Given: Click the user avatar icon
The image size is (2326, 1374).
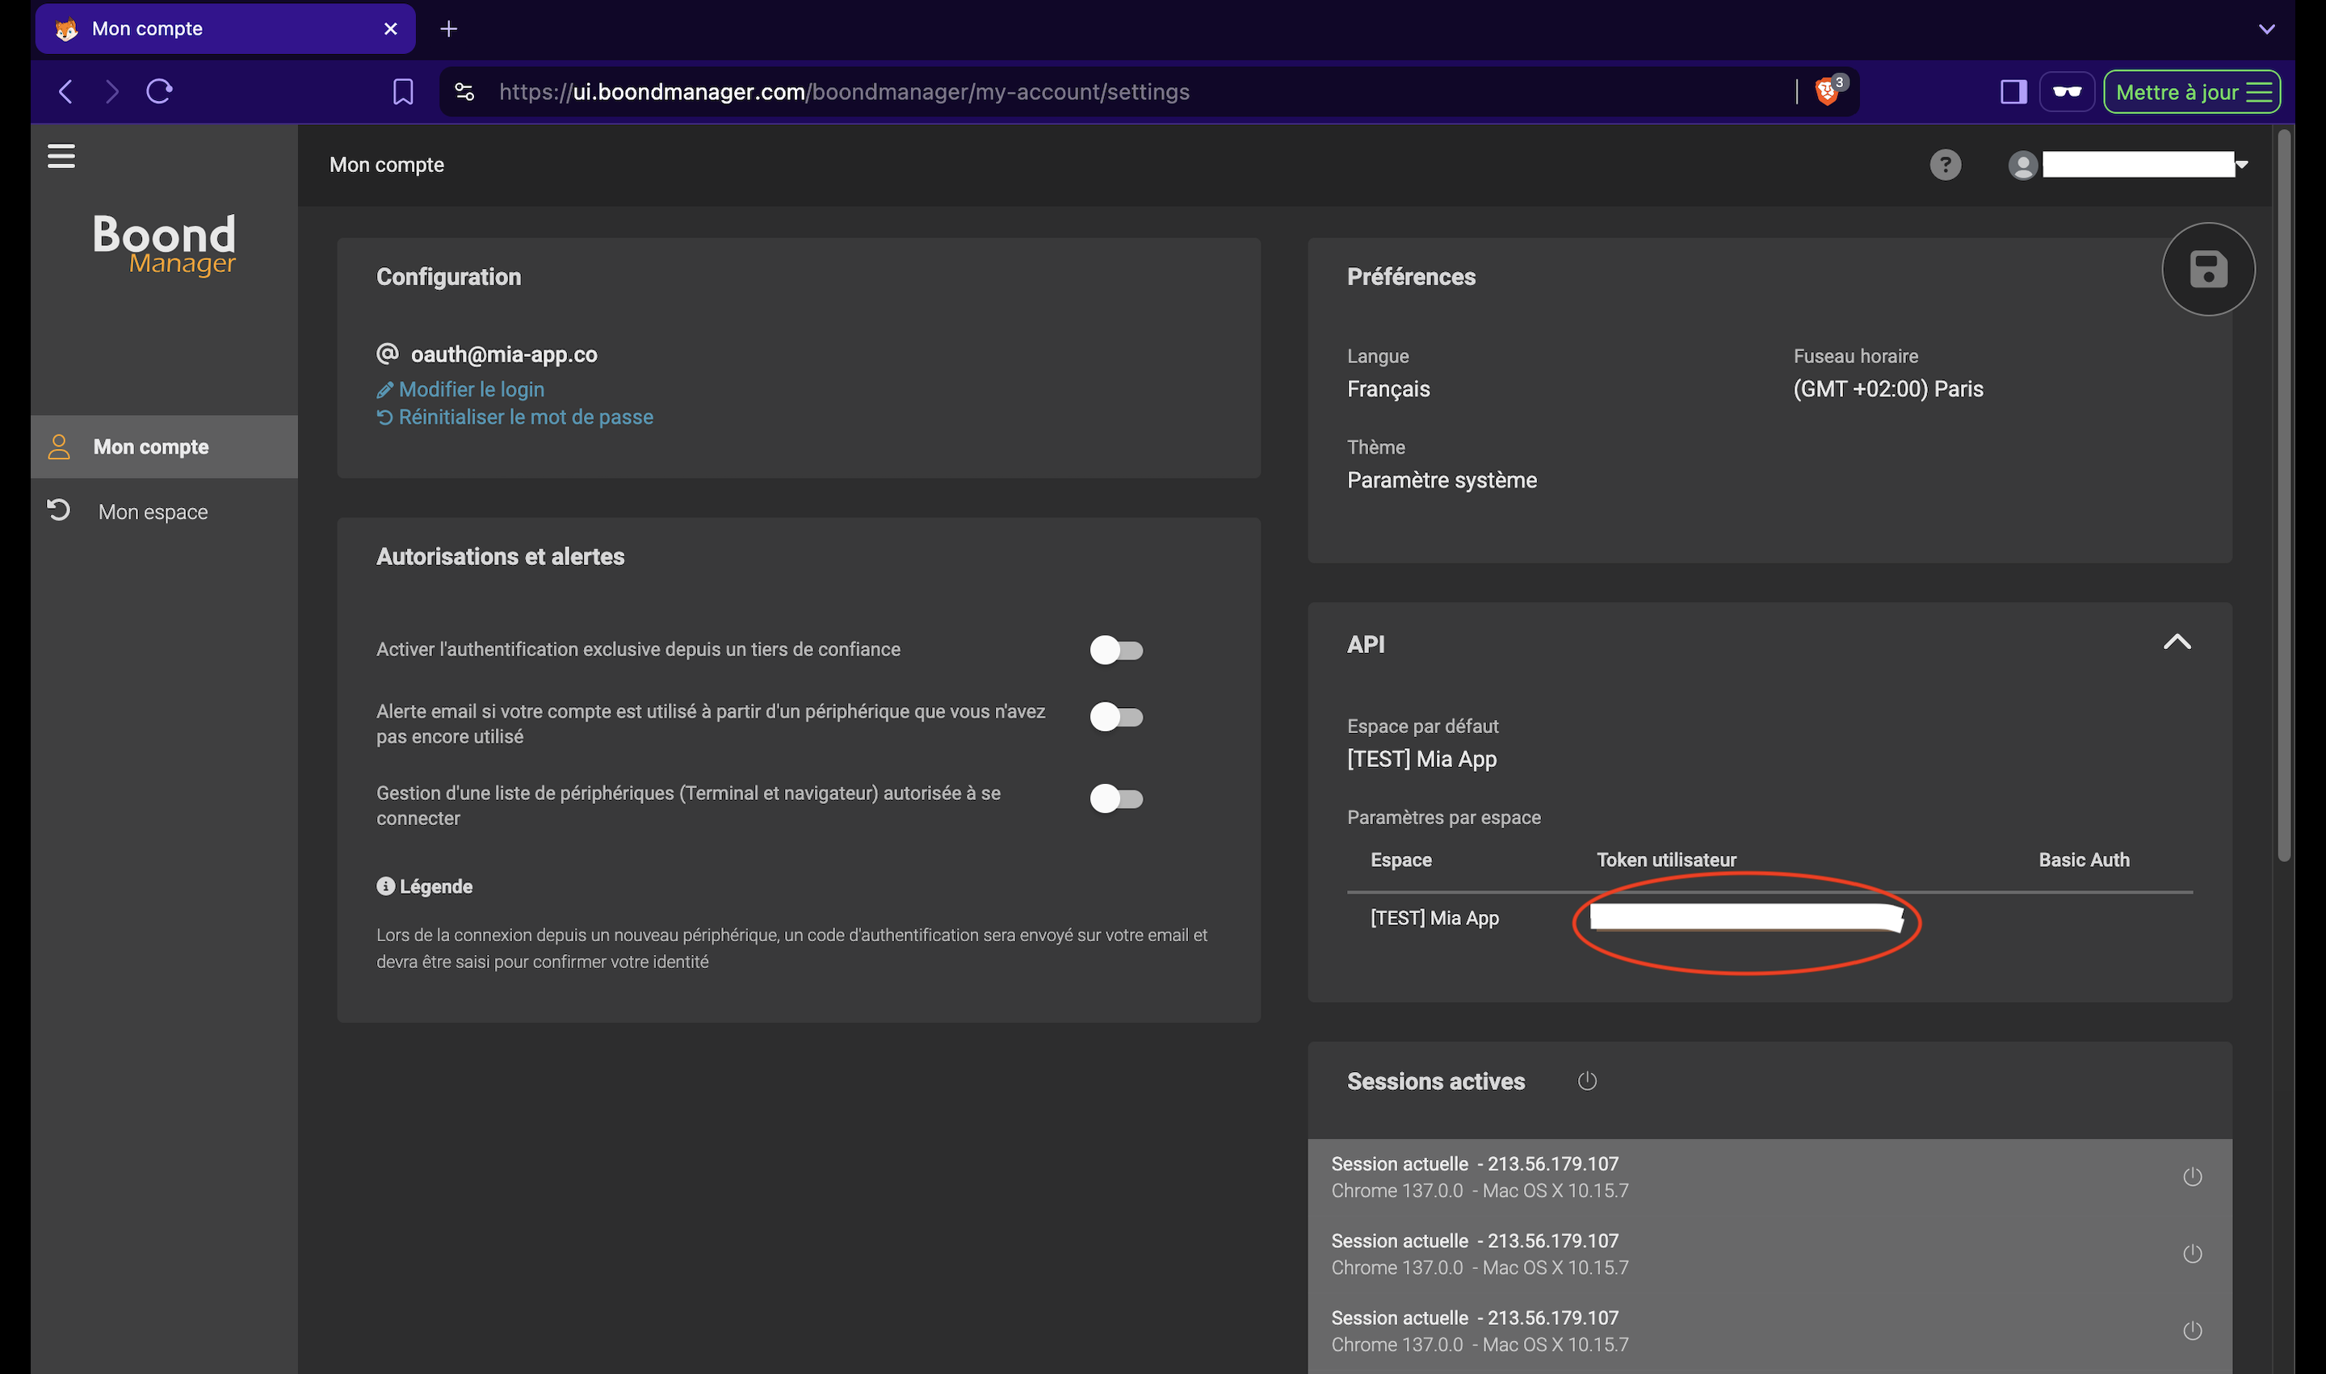Looking at the screenshot, I should [x=2022, y=165].
